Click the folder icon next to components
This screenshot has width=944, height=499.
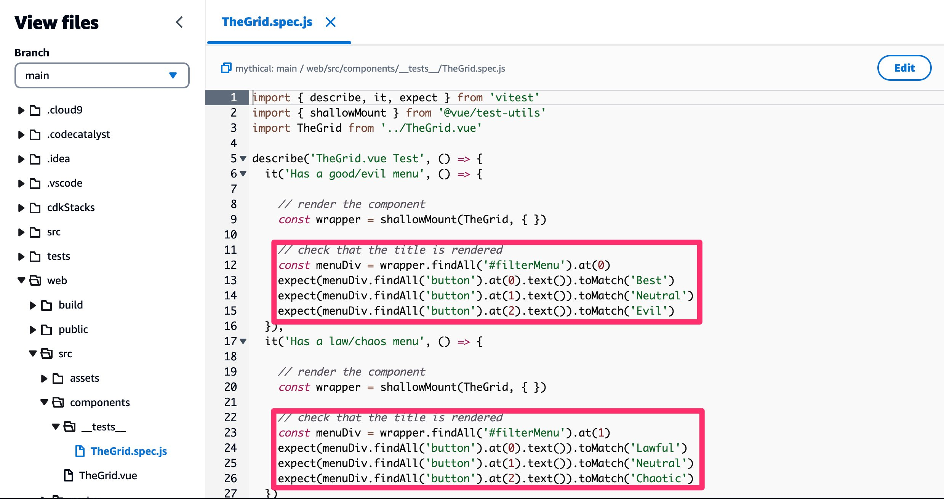[x=59, y=402]
